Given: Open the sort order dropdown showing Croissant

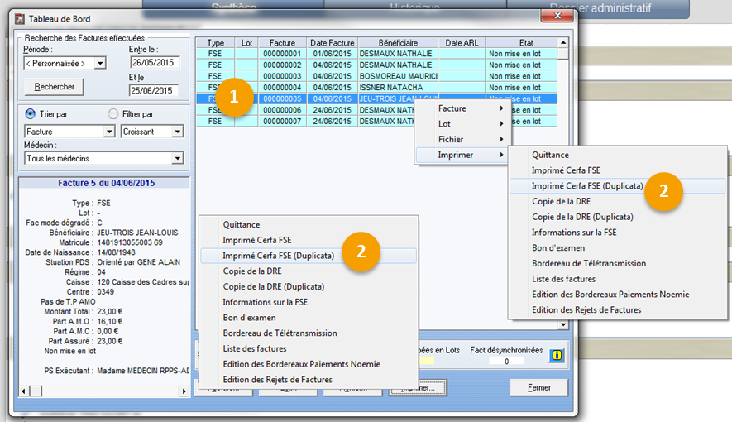Looking at the screenshot, I should pos(177,132).
